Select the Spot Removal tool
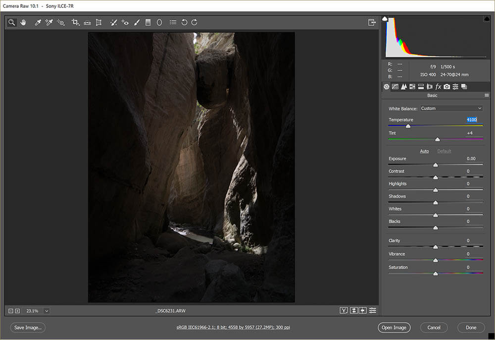The width and height of the screenshot is (495, 340). coord(113,22)
